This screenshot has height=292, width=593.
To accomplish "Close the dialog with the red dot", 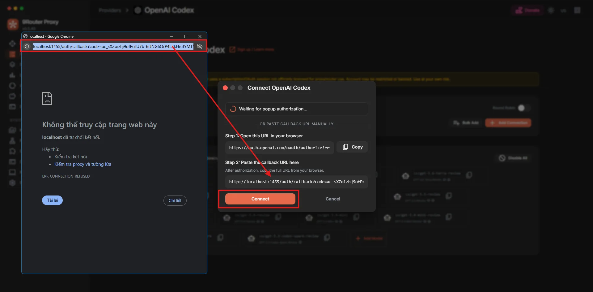I will (225, 88).
